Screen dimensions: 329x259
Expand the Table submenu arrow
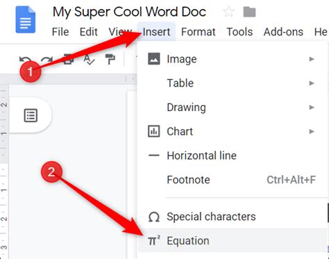pyautogui.click(x=312, y=83)
